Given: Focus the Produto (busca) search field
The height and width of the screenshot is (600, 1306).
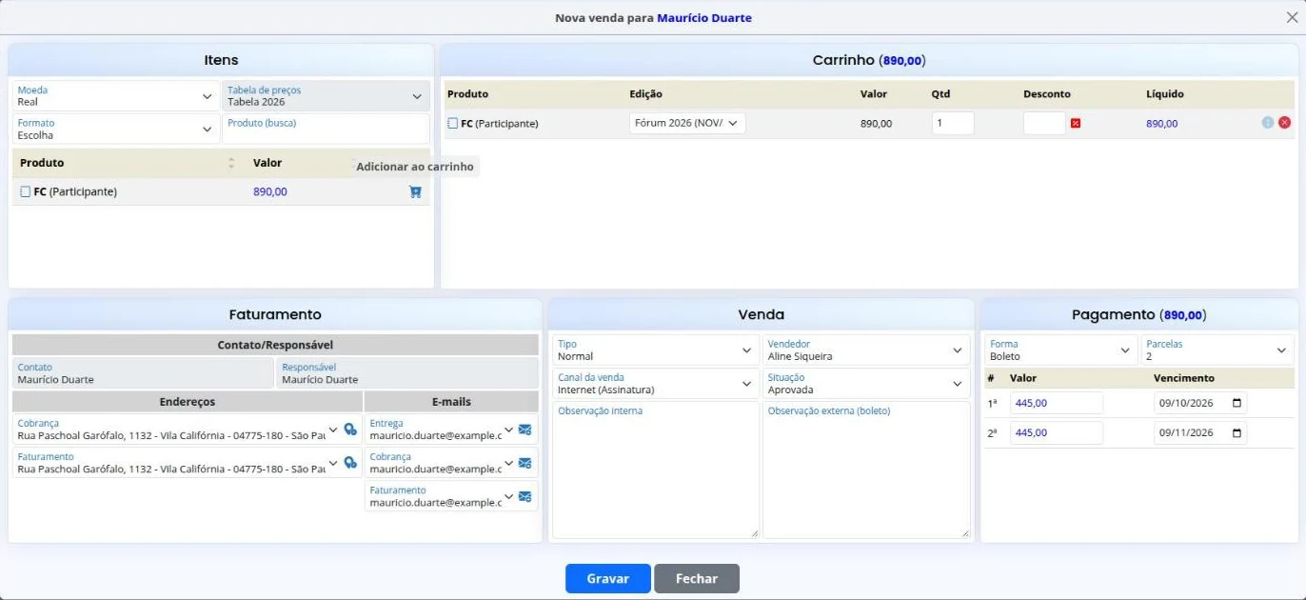Looking at the screenshot, I should click(326, 129).
